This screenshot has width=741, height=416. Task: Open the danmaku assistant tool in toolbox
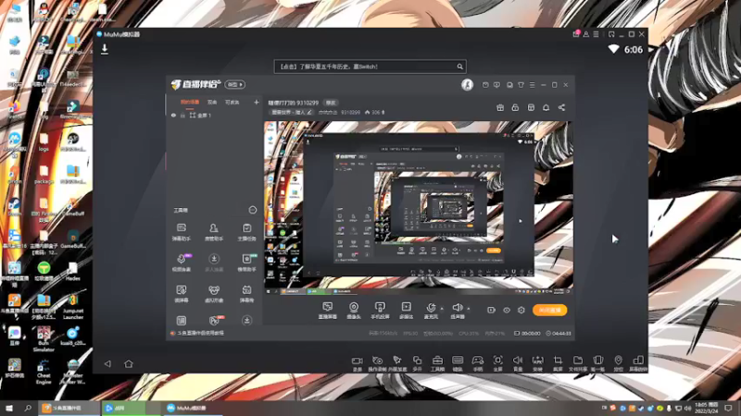pos(181,233)
